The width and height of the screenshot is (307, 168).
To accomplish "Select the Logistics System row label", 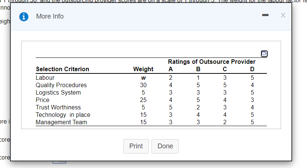I will pos(58,92).
